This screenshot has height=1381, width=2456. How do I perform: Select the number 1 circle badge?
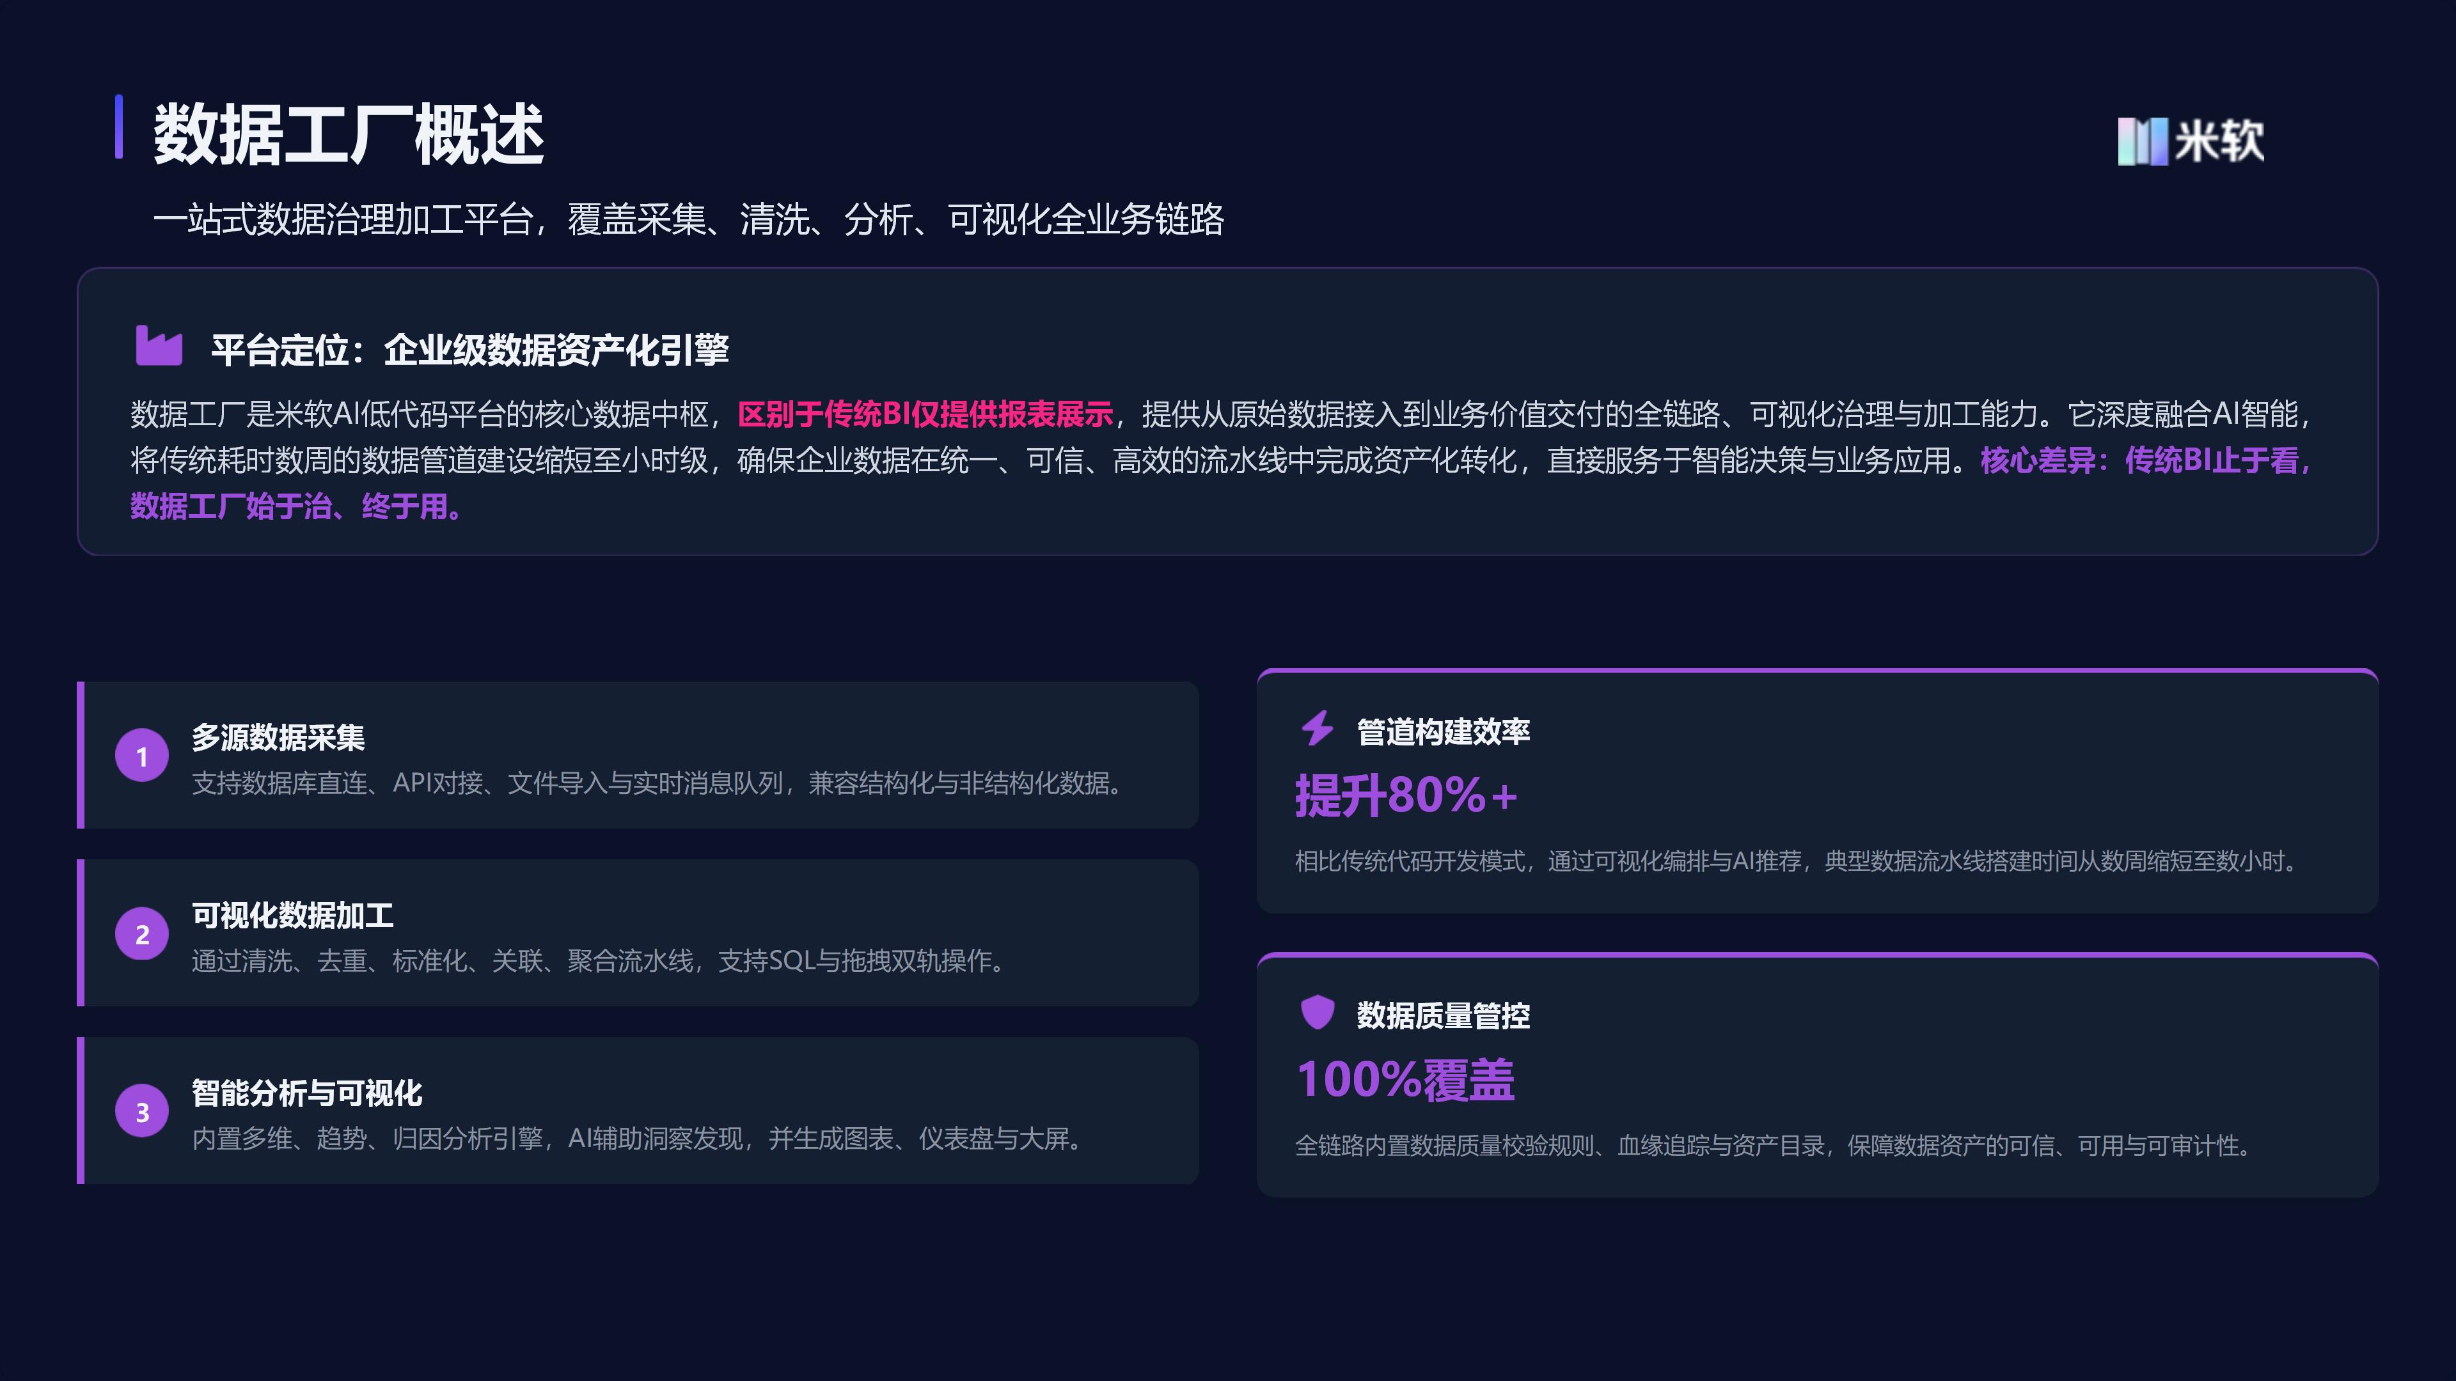click(142, 756)
